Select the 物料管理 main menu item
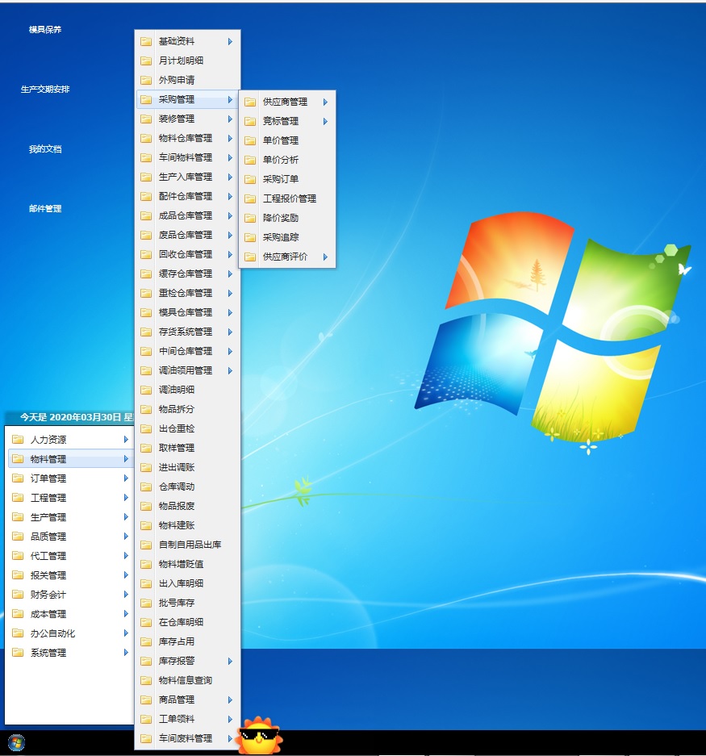Screen dimensions: 706x756 click(70, 458)
